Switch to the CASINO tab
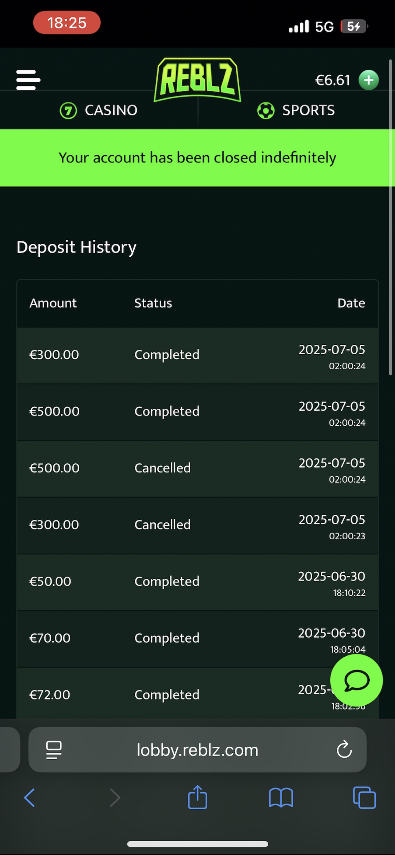Screen dimensions: 395x855 (99, 110)
